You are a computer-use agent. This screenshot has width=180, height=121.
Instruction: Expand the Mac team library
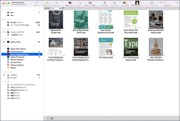6,12
